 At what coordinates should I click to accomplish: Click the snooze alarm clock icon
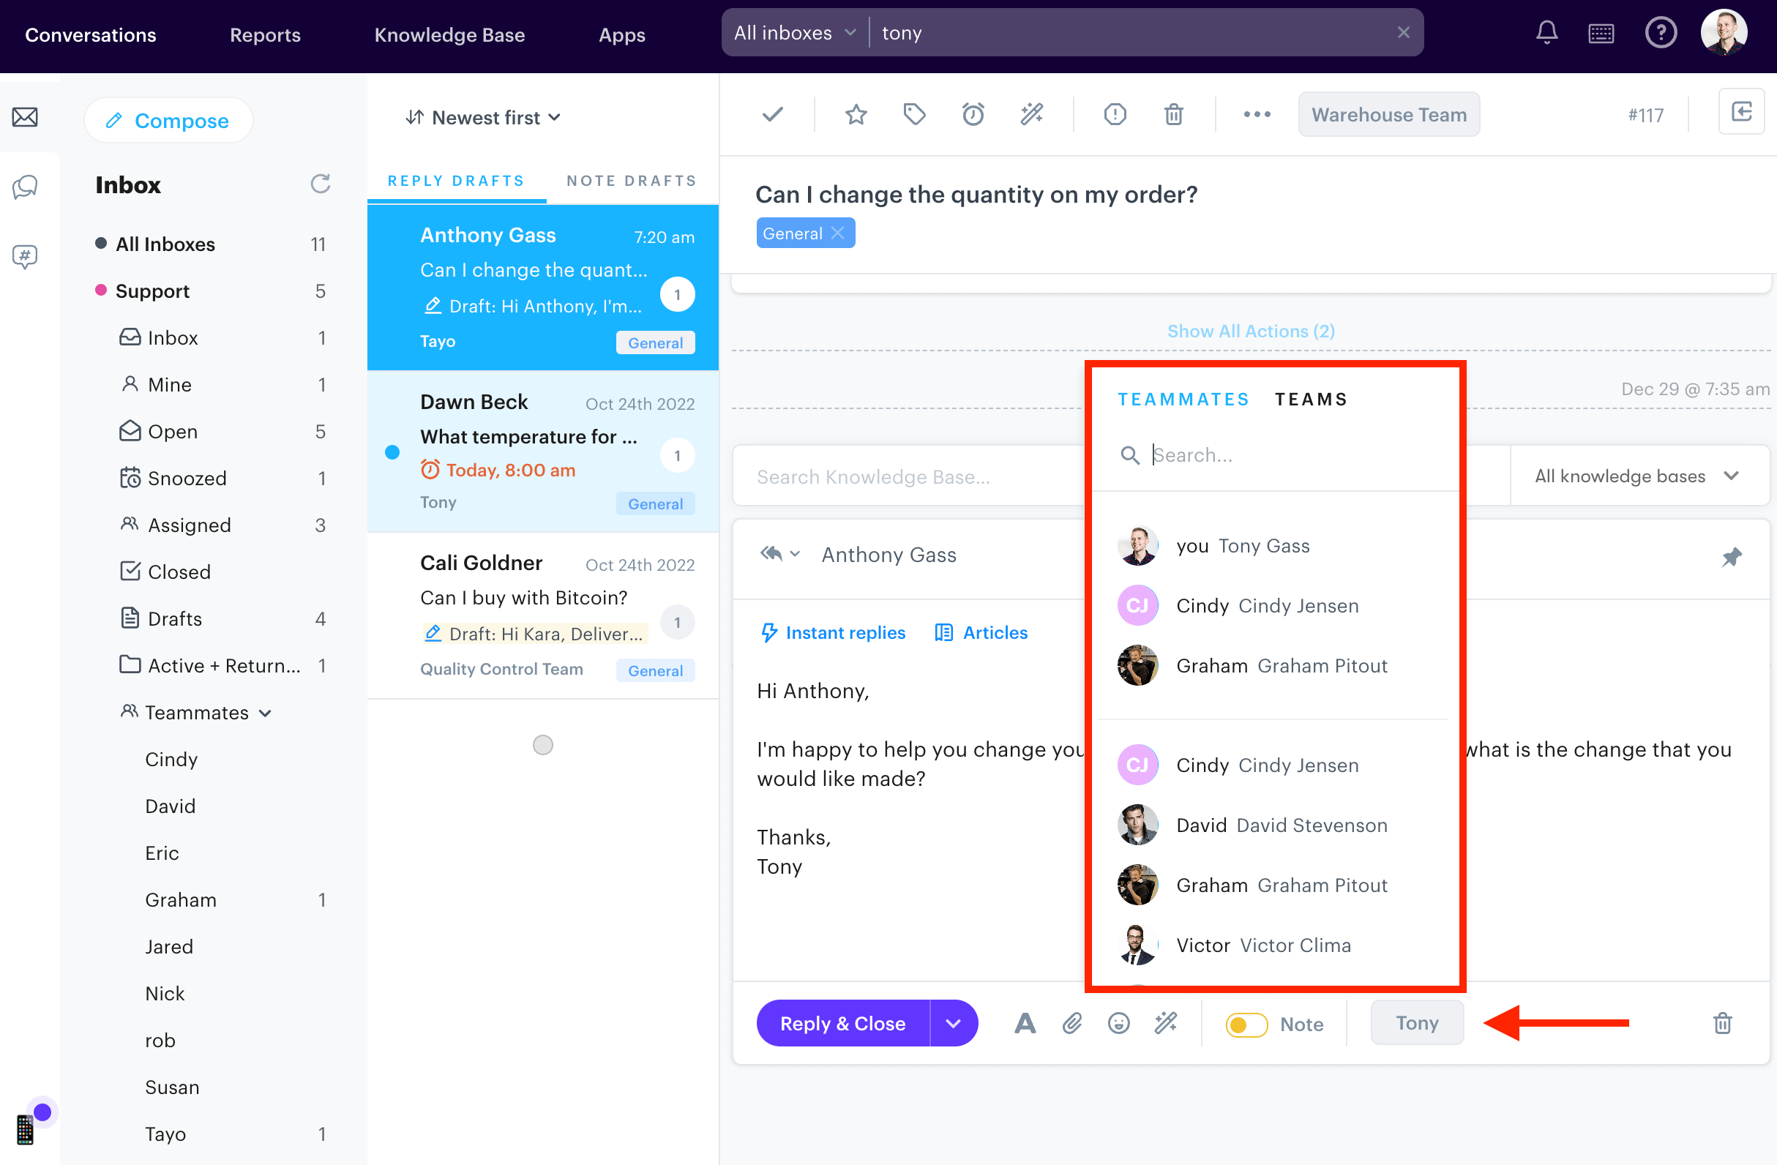[x=973, y=114]
